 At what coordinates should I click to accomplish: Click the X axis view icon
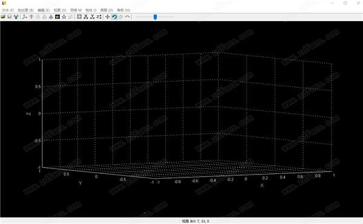[x=86, y=17]
